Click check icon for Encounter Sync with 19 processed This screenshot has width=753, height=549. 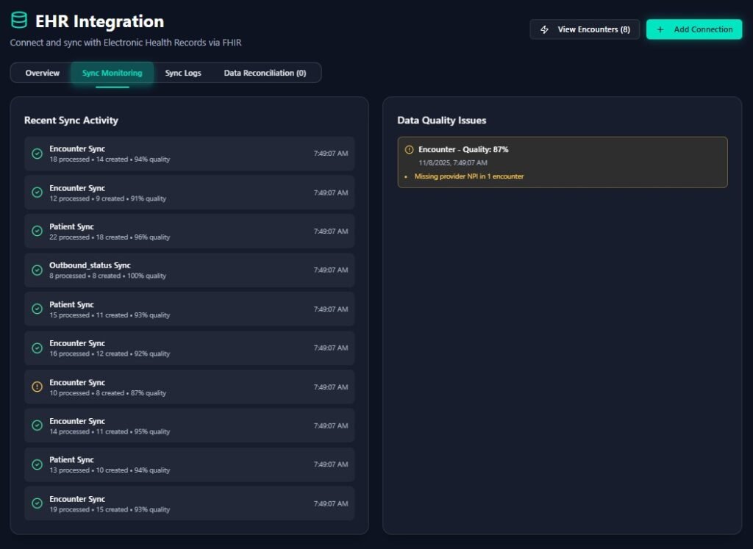(x=38, y=503)
